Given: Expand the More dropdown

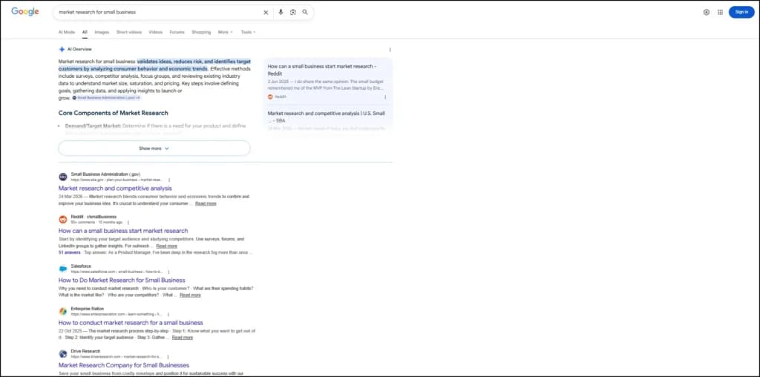Looking at the screenshot, I should pyautogui.click(x=226, y=32).
